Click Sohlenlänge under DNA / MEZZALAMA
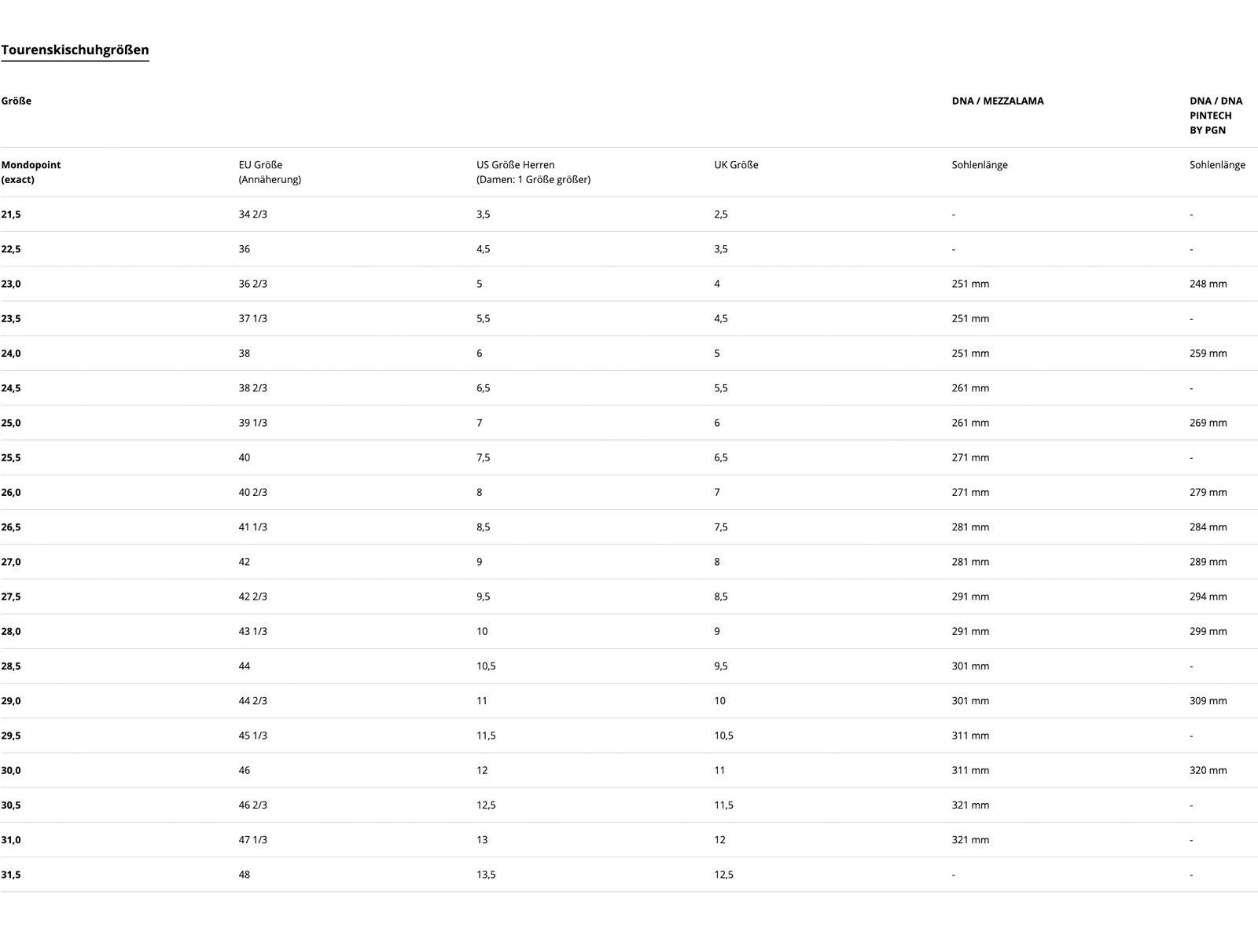Image resolution: width=1258 pixels, height=943 pixels. point(979,165)
